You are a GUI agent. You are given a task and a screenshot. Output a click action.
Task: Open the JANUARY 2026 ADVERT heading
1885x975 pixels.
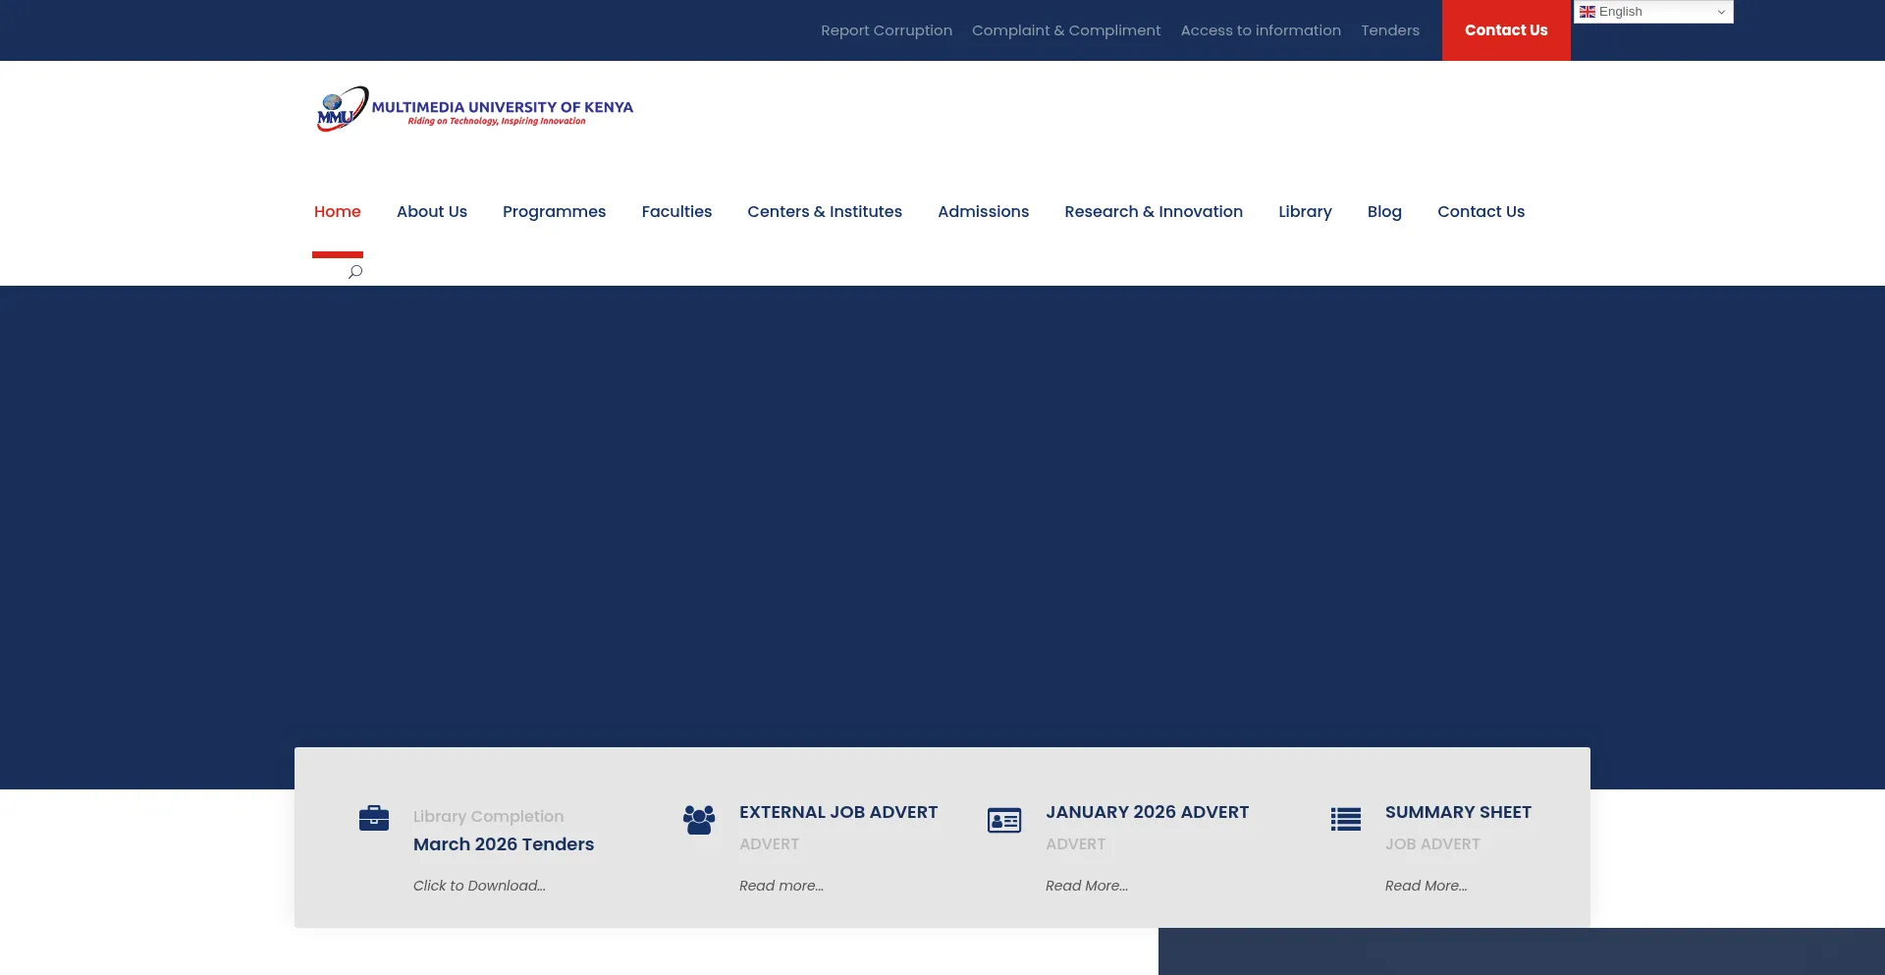tap(1147, 812)
